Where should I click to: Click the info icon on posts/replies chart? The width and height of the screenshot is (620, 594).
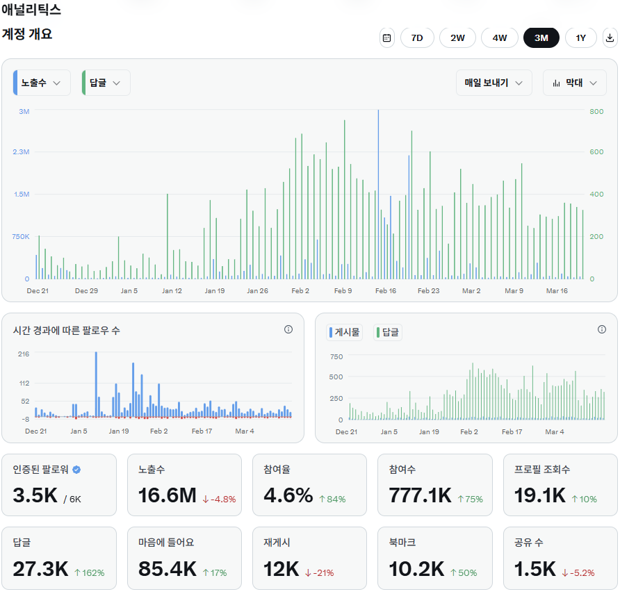pos(602,329)
